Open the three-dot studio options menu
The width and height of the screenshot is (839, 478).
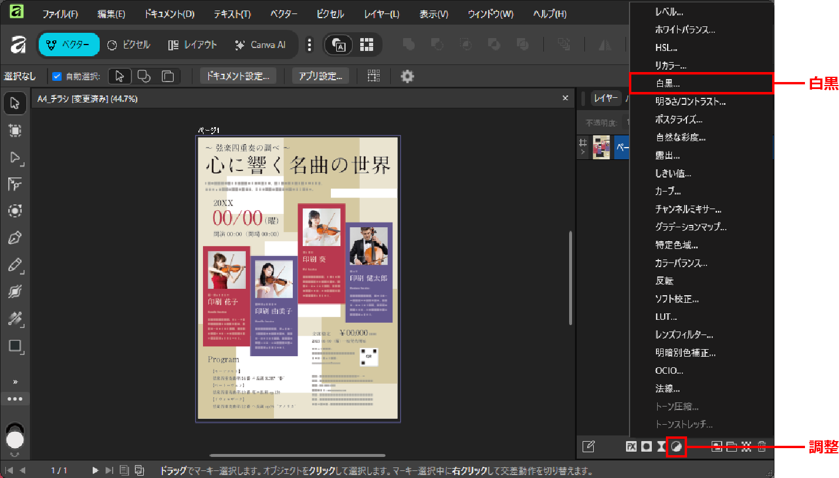[x=310, y=45]
